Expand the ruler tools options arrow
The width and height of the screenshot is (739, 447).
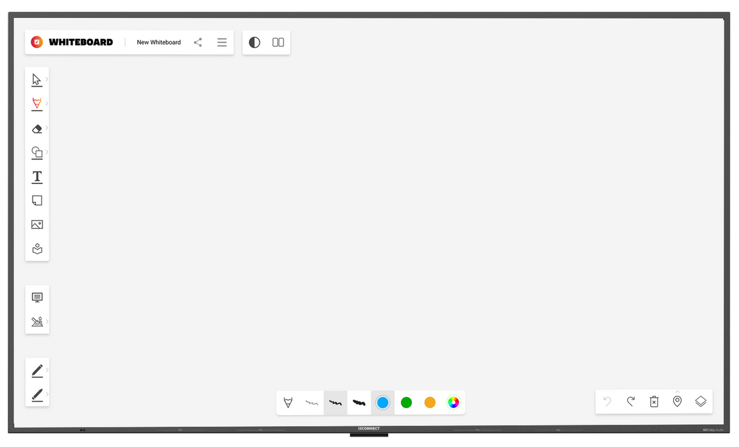pyautogui.click(x=47, y=321)
